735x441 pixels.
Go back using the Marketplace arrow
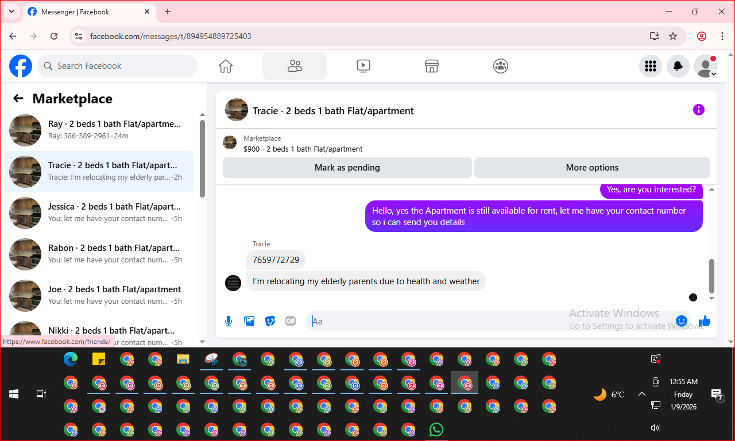[18, 98]
